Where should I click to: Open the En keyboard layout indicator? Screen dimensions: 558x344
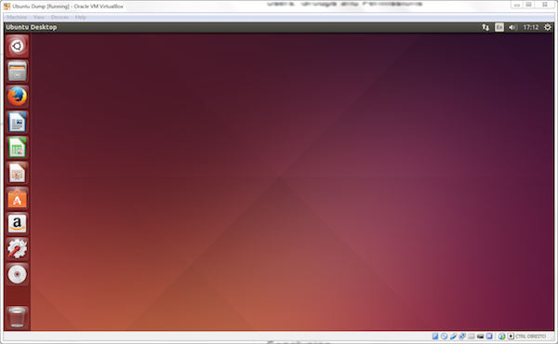499,27
